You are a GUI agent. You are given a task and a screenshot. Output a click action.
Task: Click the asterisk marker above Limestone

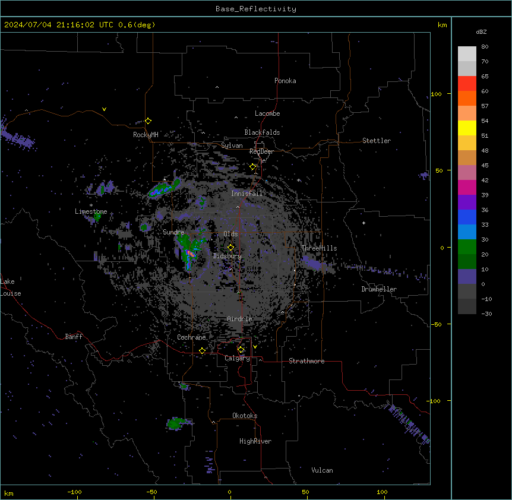(x=91, y=205)
